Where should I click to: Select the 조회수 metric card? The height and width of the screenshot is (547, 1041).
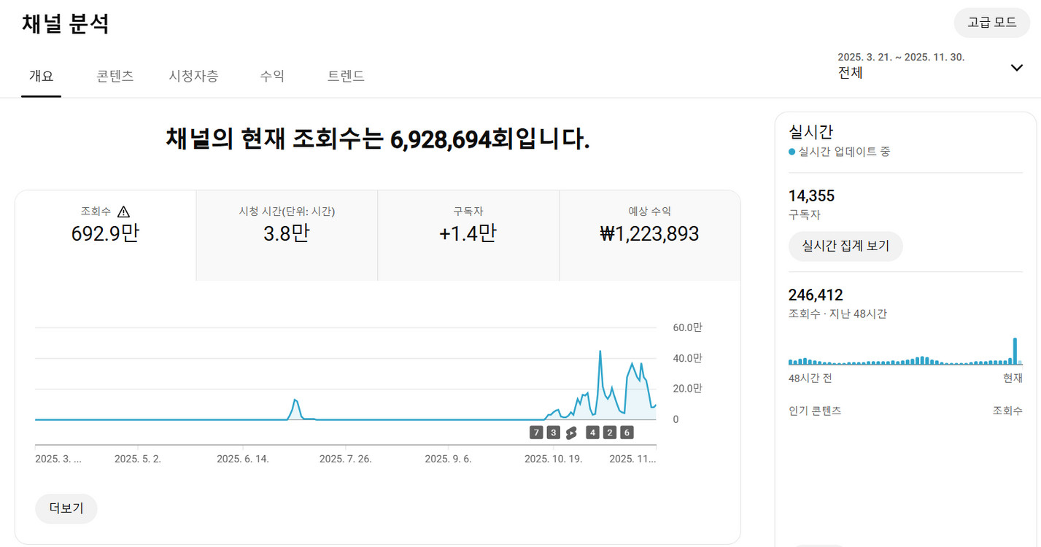[x=104, y=233]
